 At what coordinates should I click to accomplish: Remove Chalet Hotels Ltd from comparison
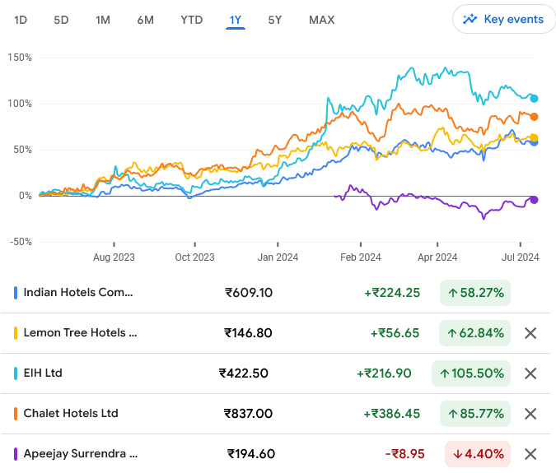coord(530,414)
